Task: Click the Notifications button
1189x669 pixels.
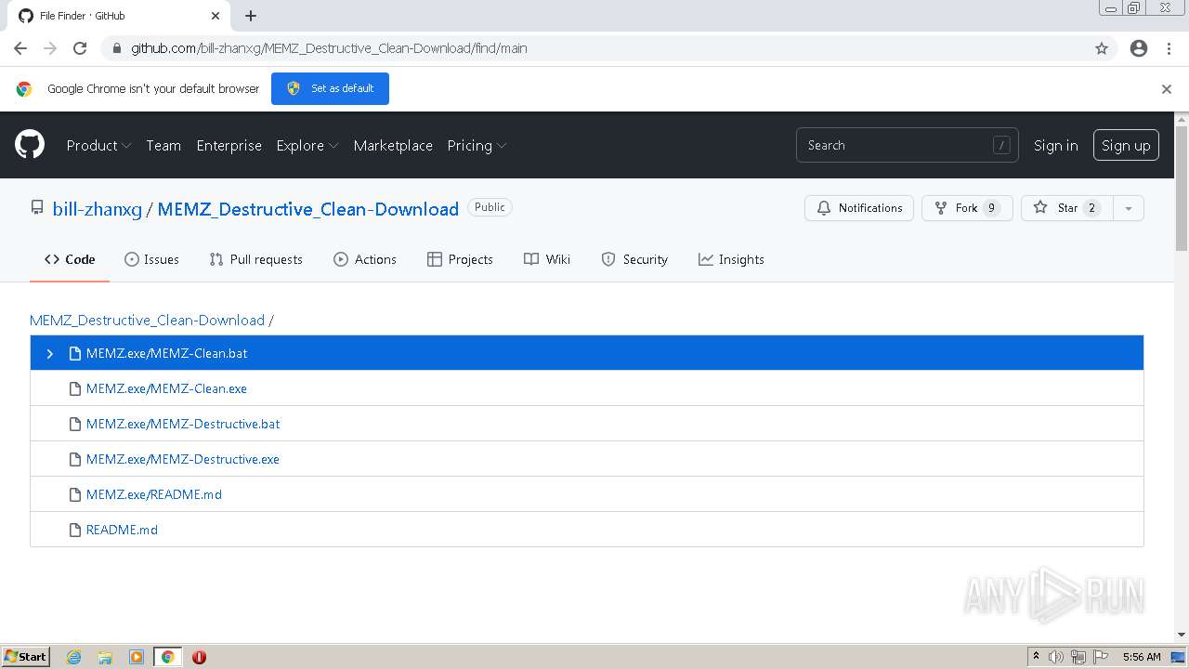Action: [859, 208]
